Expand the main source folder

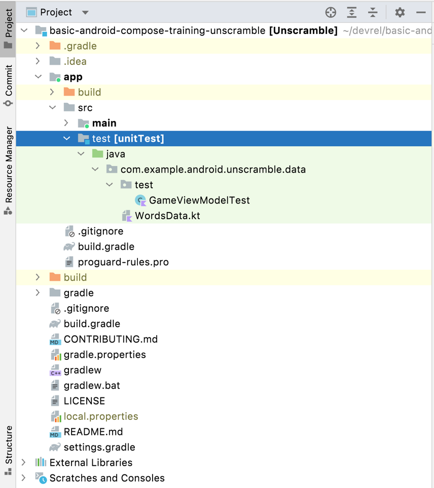pyautogui.click(x=66, y=123)
